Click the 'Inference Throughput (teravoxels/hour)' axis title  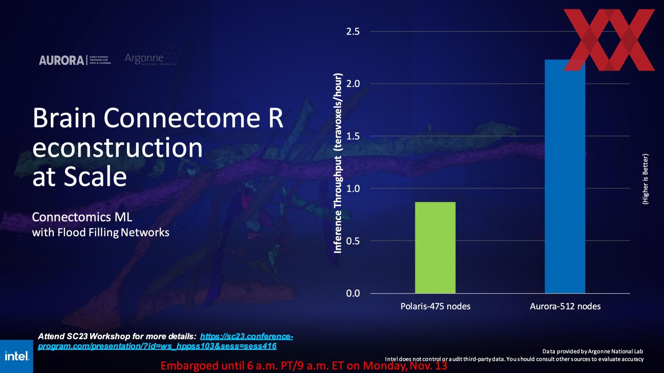pyautogui.click(x=338, y=163)
